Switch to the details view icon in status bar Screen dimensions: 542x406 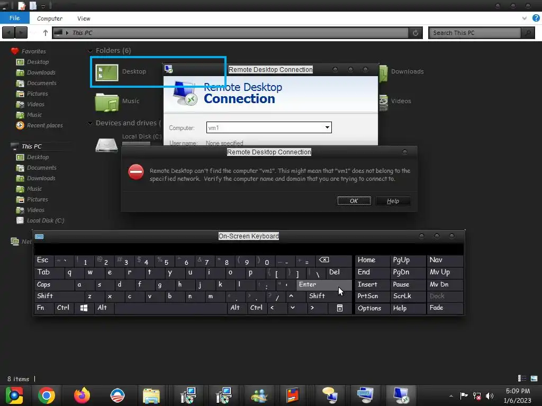click(522, 379)
